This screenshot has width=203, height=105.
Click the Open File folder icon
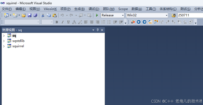(24, 15)
